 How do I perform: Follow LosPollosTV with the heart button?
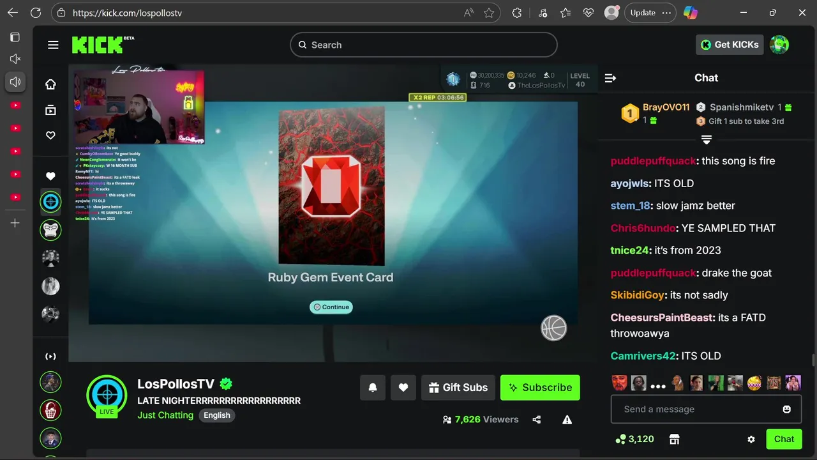coord(403,388)
